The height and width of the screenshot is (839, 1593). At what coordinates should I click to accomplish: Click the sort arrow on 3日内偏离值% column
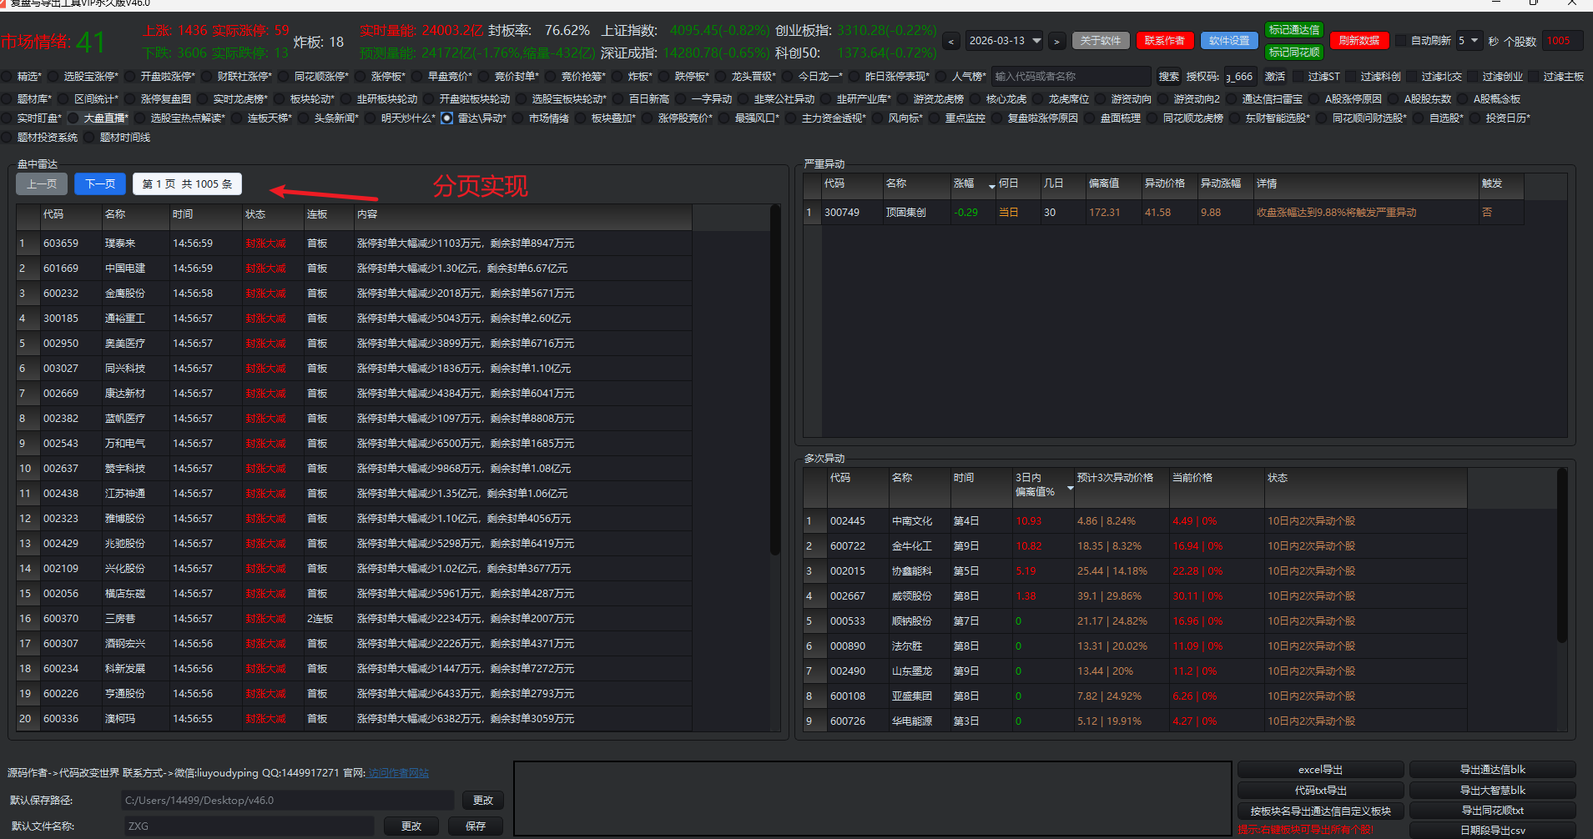pos(1070,488)
